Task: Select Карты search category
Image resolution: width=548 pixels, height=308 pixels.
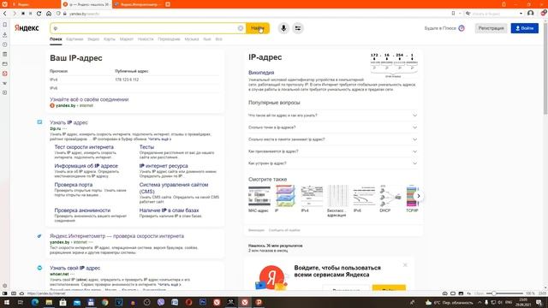Action: (x=110, y=39)
